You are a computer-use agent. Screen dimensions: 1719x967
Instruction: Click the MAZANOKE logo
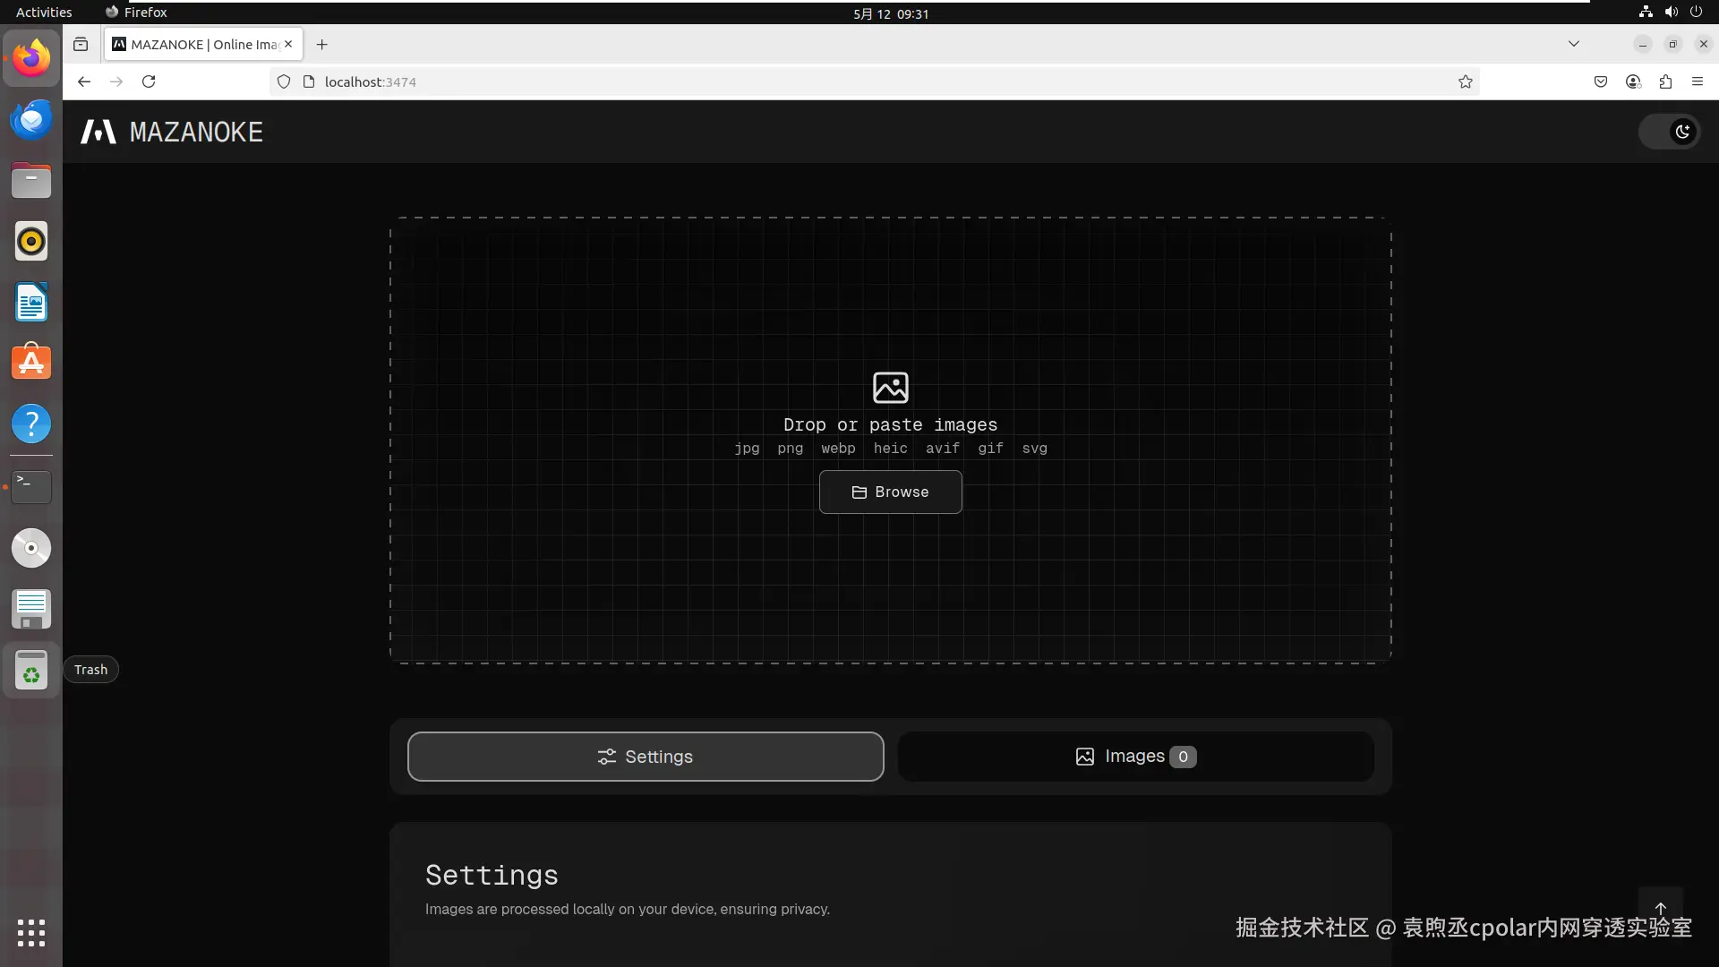click(x=172, y=132)
